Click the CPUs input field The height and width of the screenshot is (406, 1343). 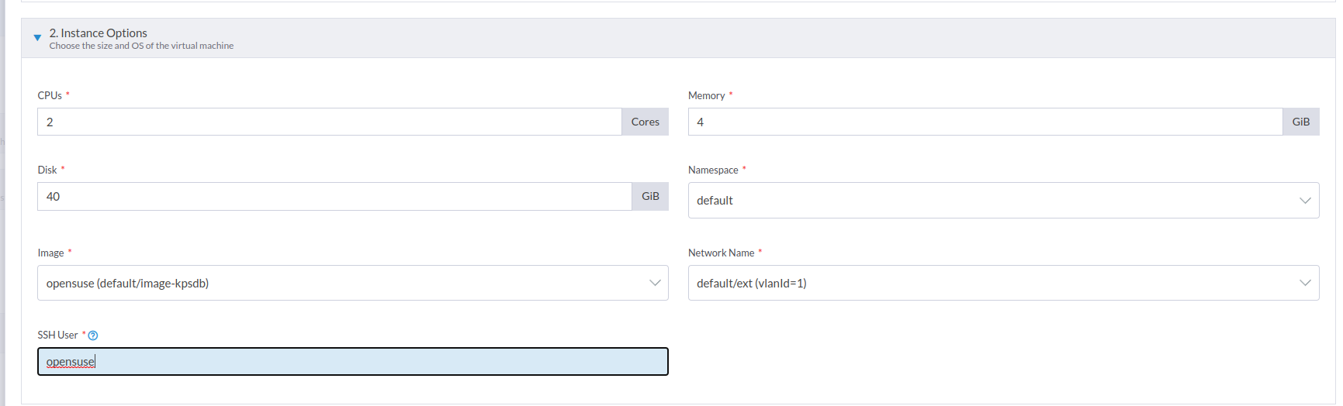click(x=330, y=122)
